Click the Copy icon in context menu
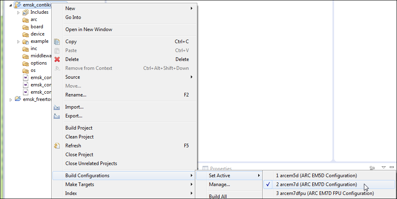 57,42
